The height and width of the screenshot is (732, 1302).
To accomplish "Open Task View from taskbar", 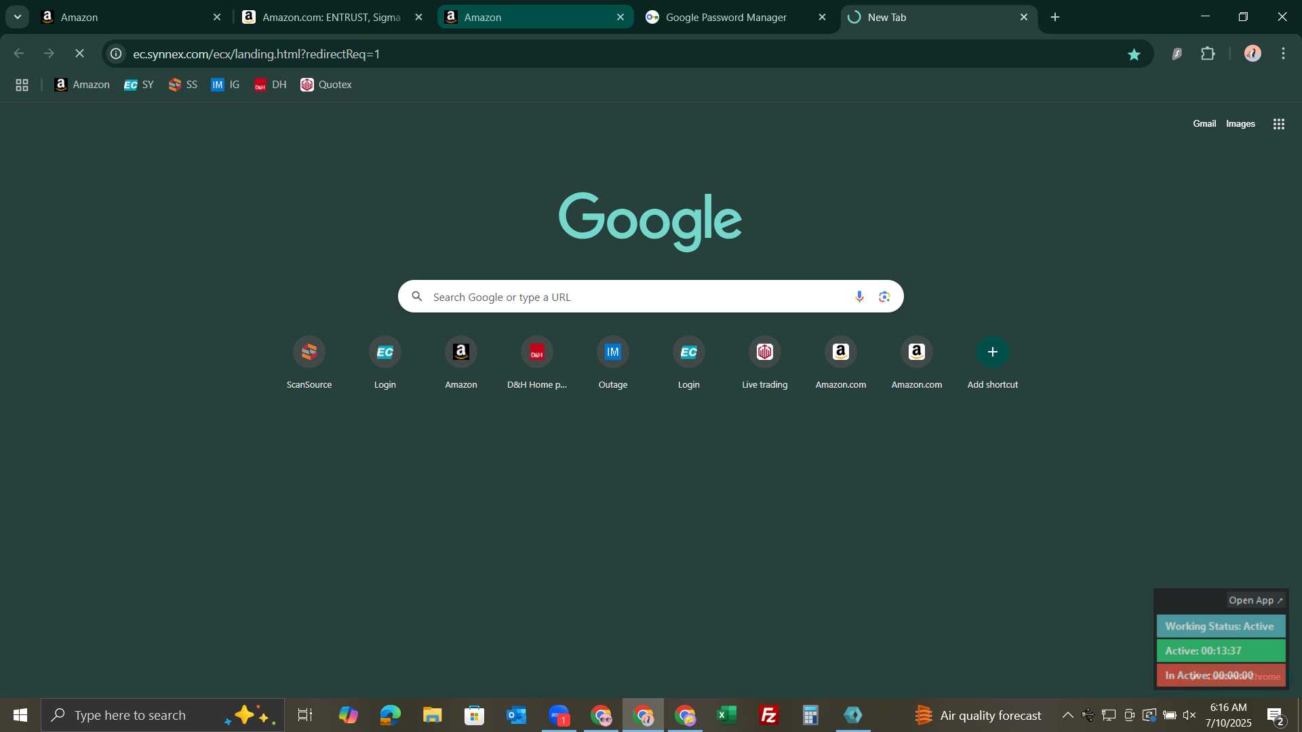I will coord(305,715).
